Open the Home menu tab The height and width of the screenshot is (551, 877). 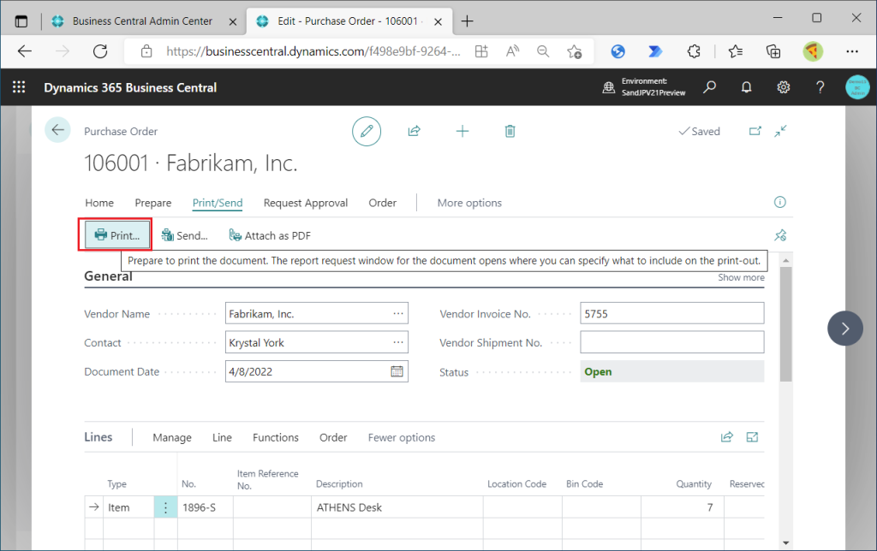(99, 203)
